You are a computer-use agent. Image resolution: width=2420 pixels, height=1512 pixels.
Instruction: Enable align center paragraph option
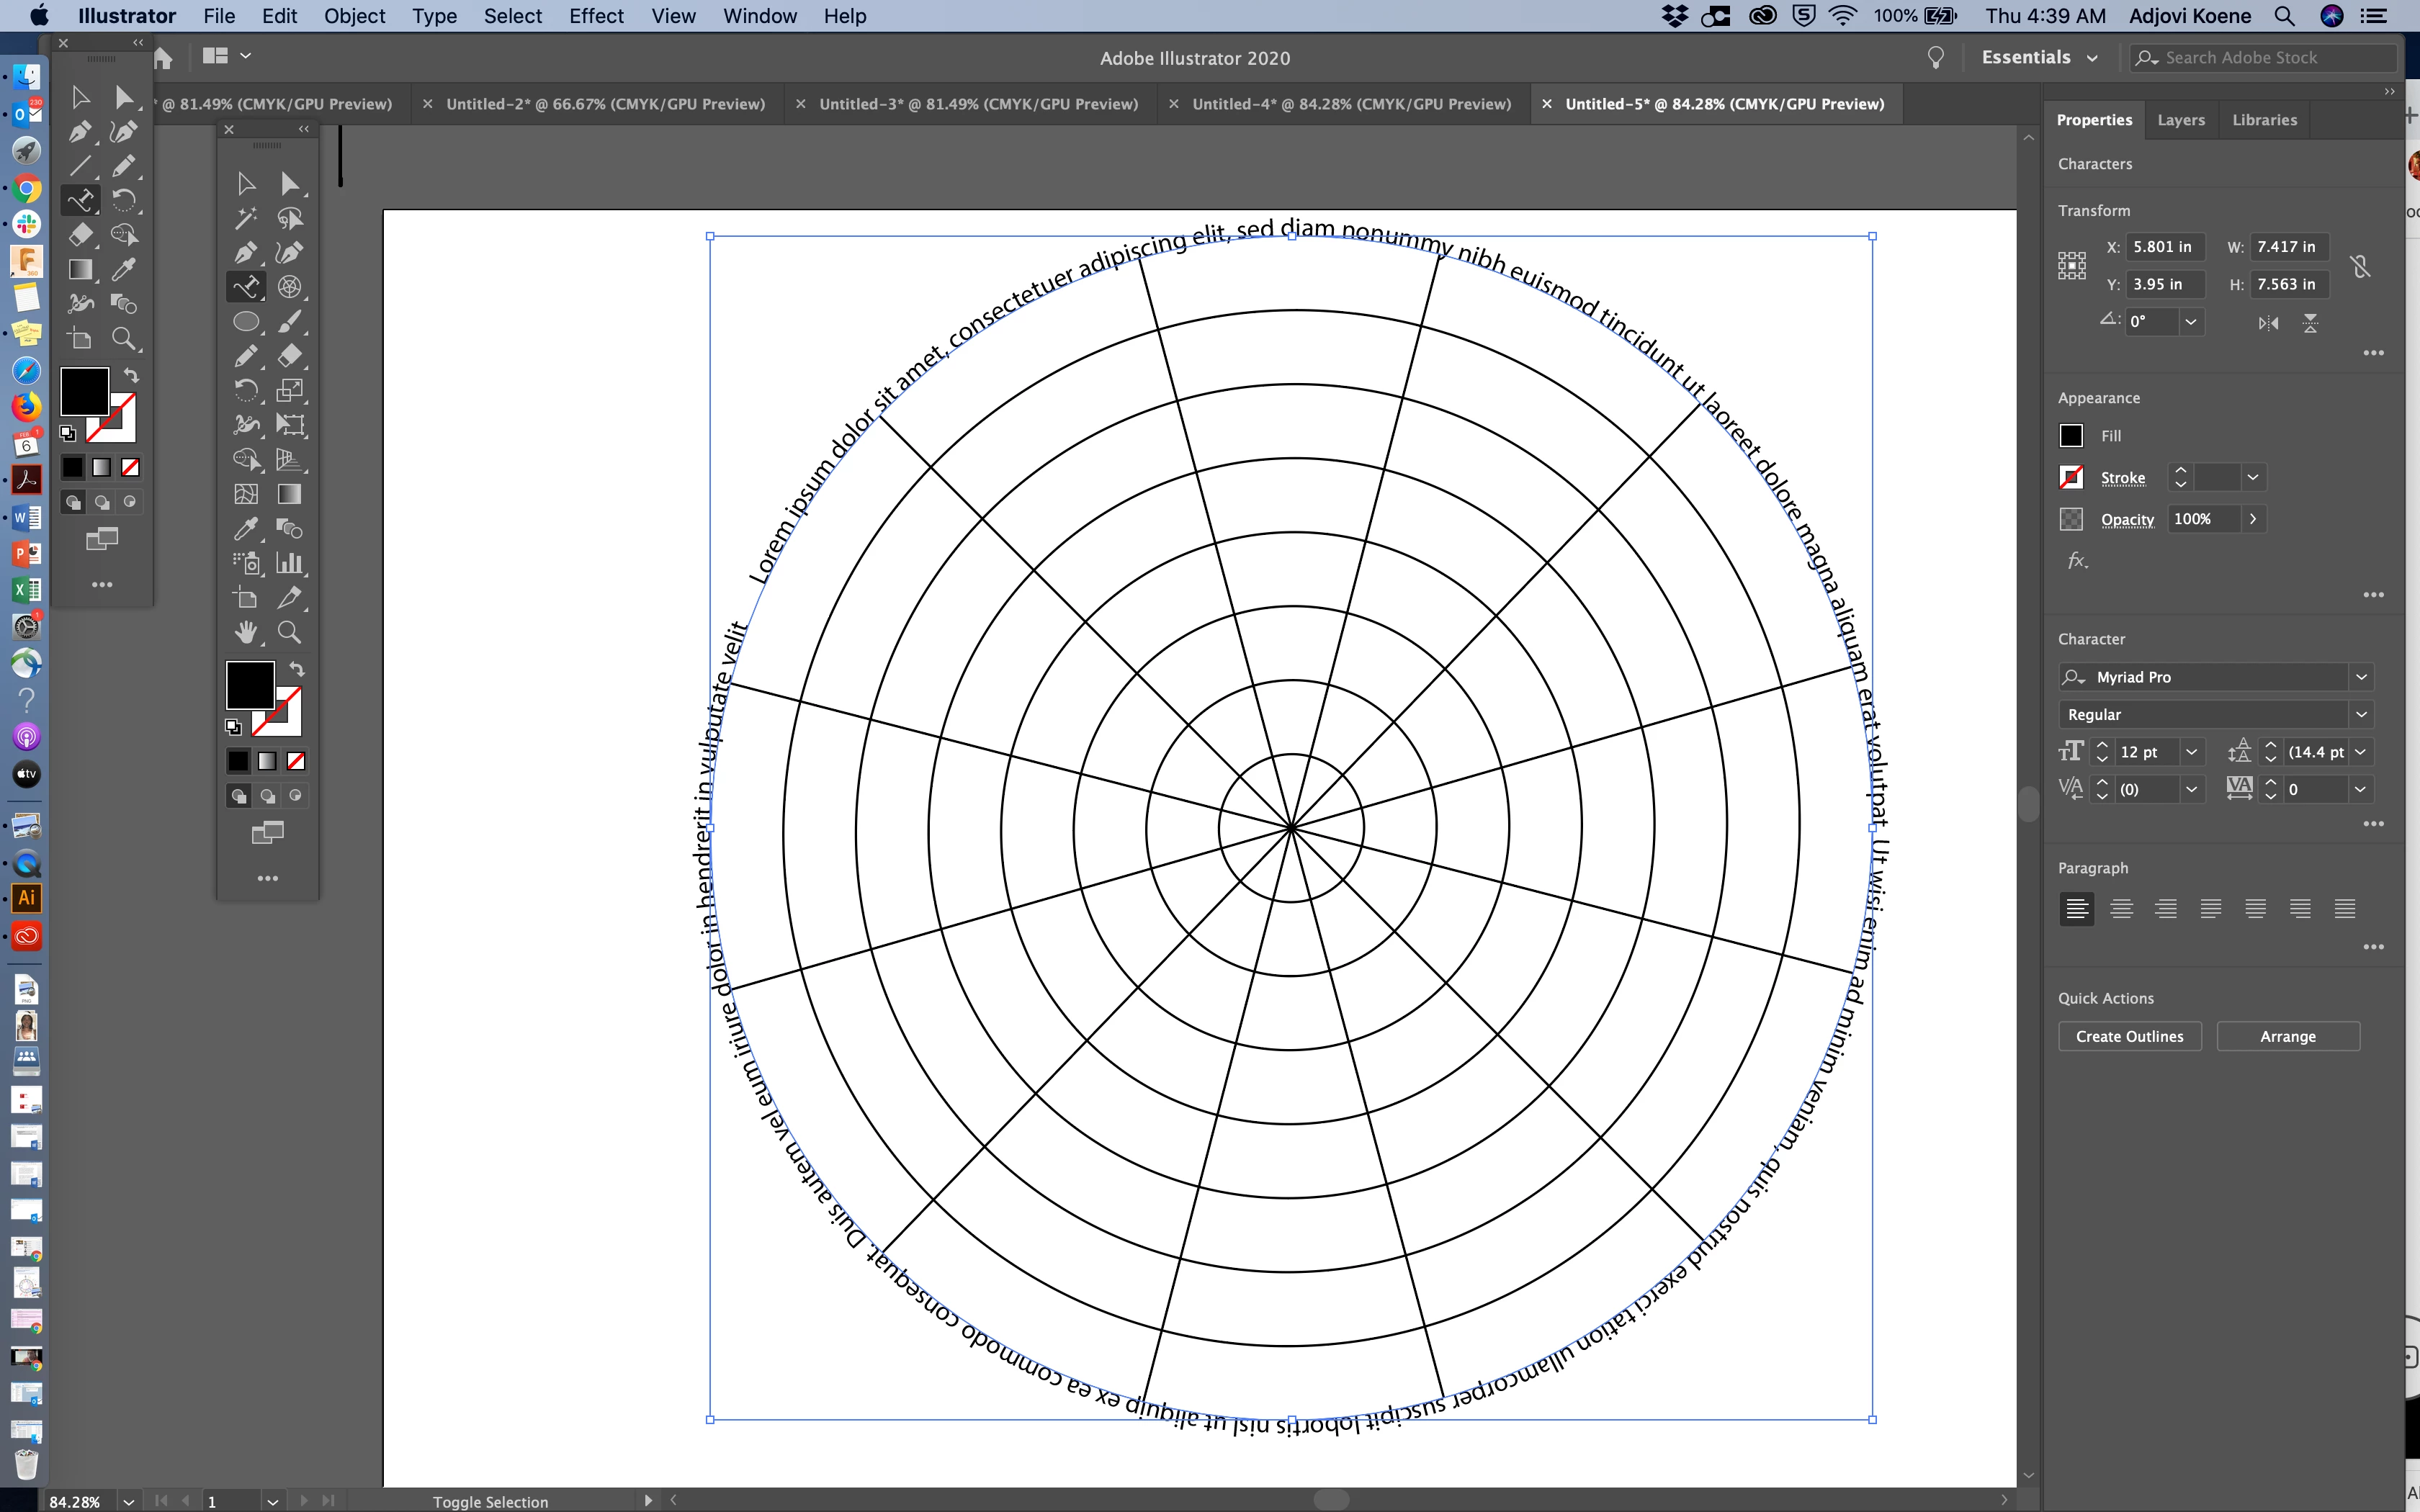pos(2121,909)
